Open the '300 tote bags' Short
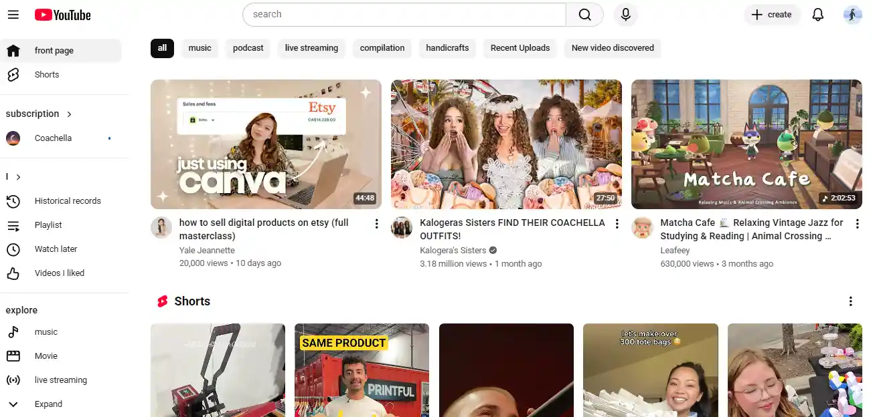Screen dimensions: 873x417 pyautogui.click(x=651, y=370)
